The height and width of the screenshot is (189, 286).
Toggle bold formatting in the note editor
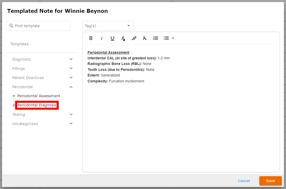point(91,38)
